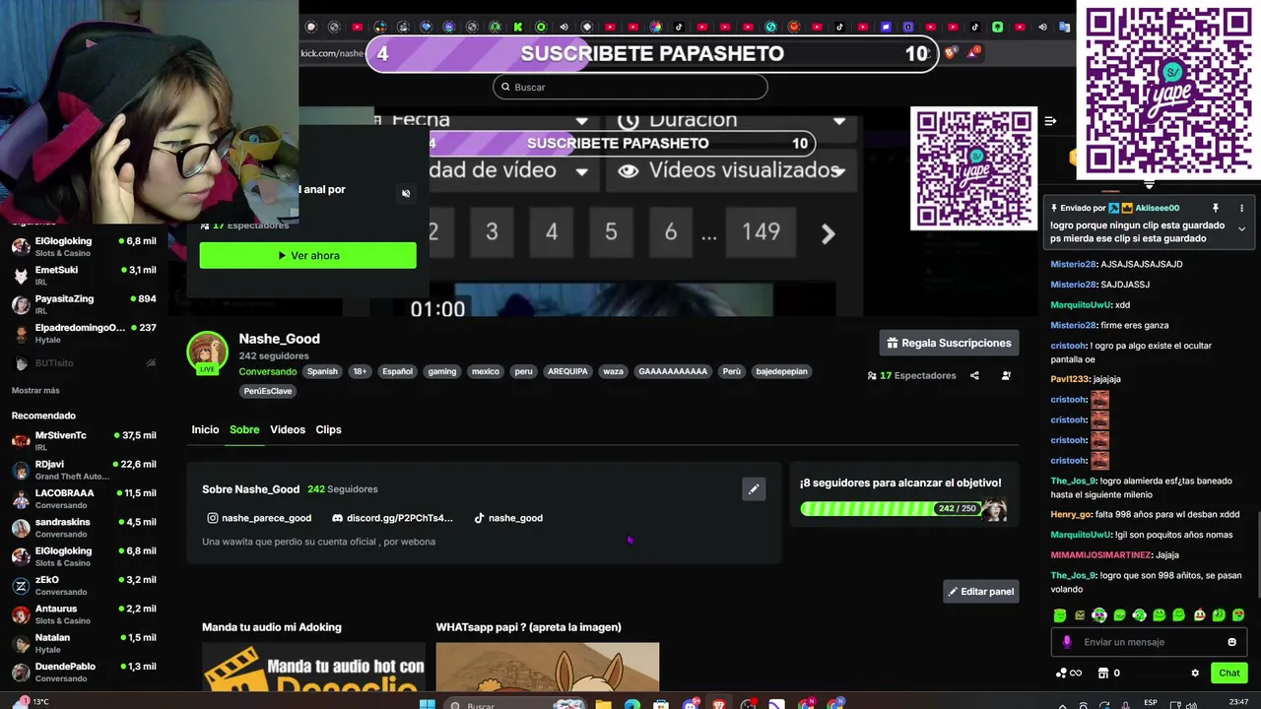The image size is (1261, 709).
Task: Edit the Sobre Nashe_Good description pencil
Action: coord(754,488)
